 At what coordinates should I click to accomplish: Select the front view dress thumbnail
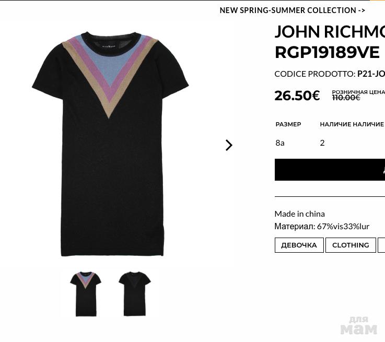[x=86, y=294]
